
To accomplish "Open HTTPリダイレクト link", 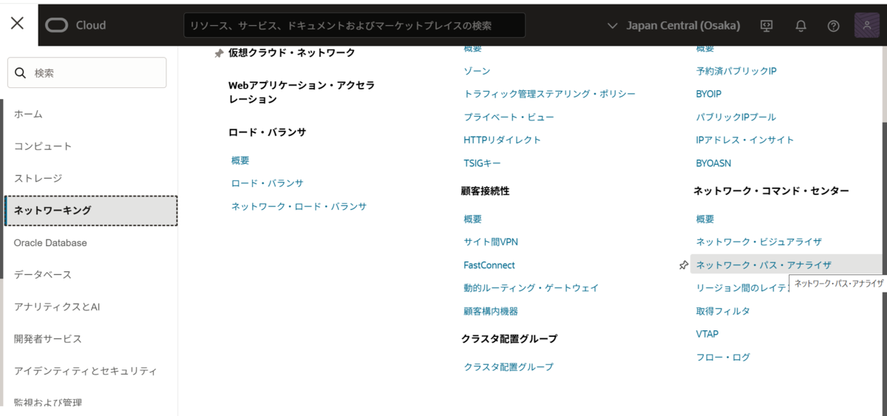I will (x=502, y=140).
